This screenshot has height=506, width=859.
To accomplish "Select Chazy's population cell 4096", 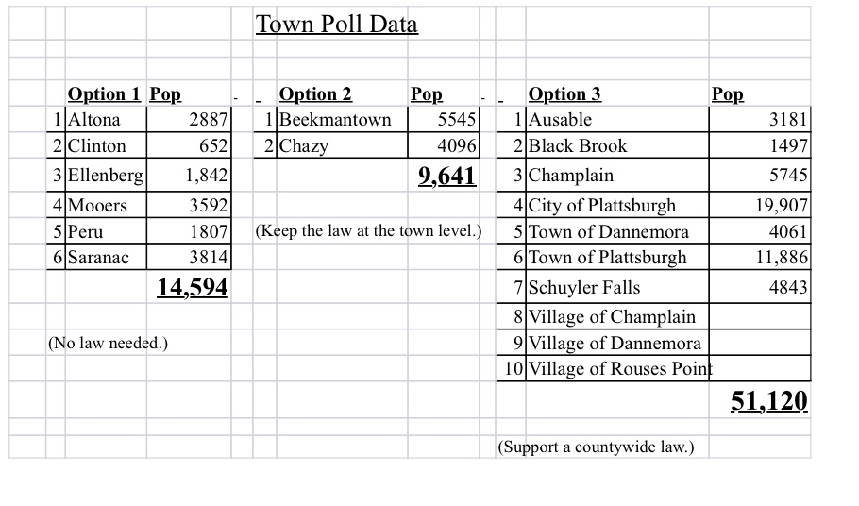I will [x=458, y=146].
